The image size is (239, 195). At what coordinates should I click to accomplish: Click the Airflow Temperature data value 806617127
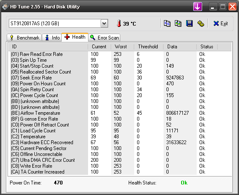[177, 113]
